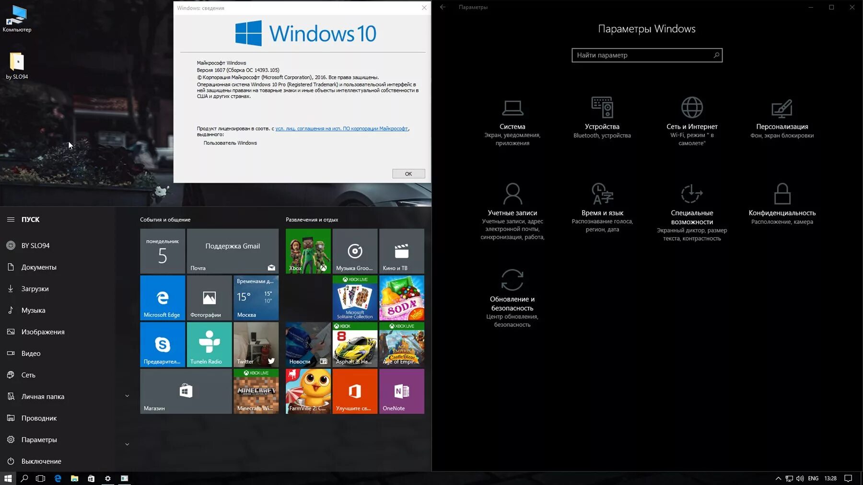Launch the TuneIn Radio tile
The image size is (863, 485).
coord(209,345)
